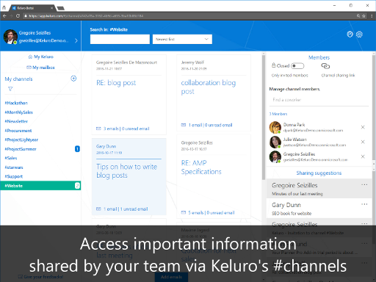Reload the page with refresh icon
376x282 pixels.
point(18,16)
